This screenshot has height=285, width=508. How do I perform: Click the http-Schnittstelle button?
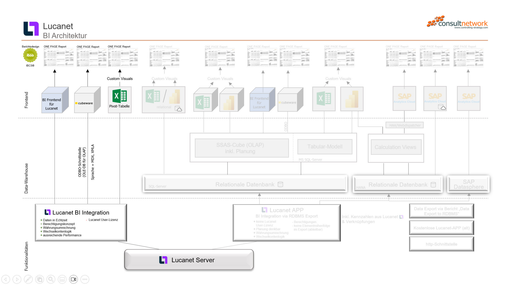pyautogui.click(x=441, y=244)
